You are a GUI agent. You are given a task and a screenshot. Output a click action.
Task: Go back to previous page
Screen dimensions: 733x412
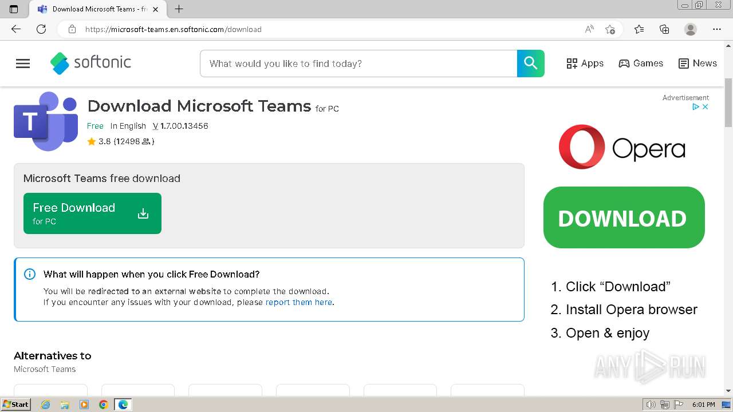(x=16, y=29)
